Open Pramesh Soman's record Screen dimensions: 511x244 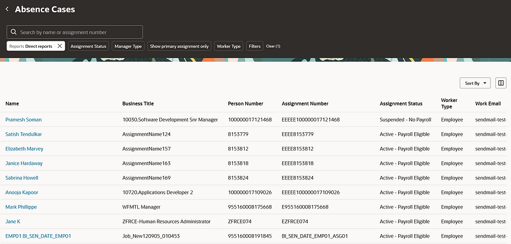click(23, 119)
